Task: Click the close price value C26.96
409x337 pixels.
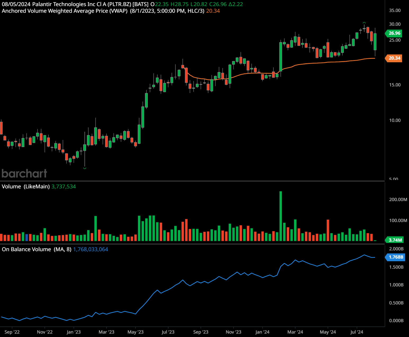Action: [218, 4]
